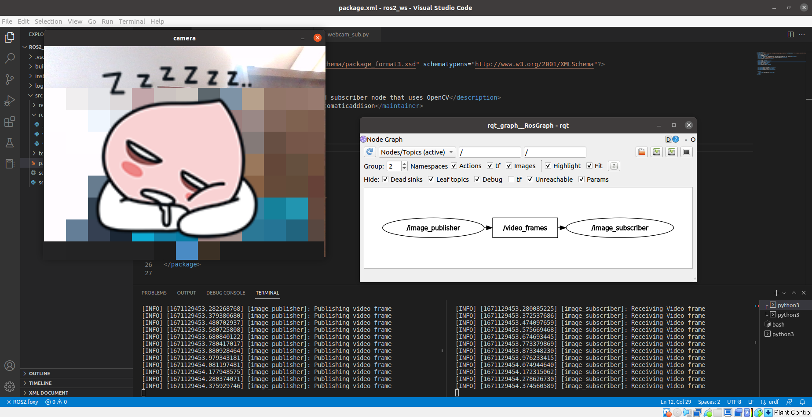Viewport: 812px width, 417px height.
Task: Open the Testing flask view
Action: point(10,143)
